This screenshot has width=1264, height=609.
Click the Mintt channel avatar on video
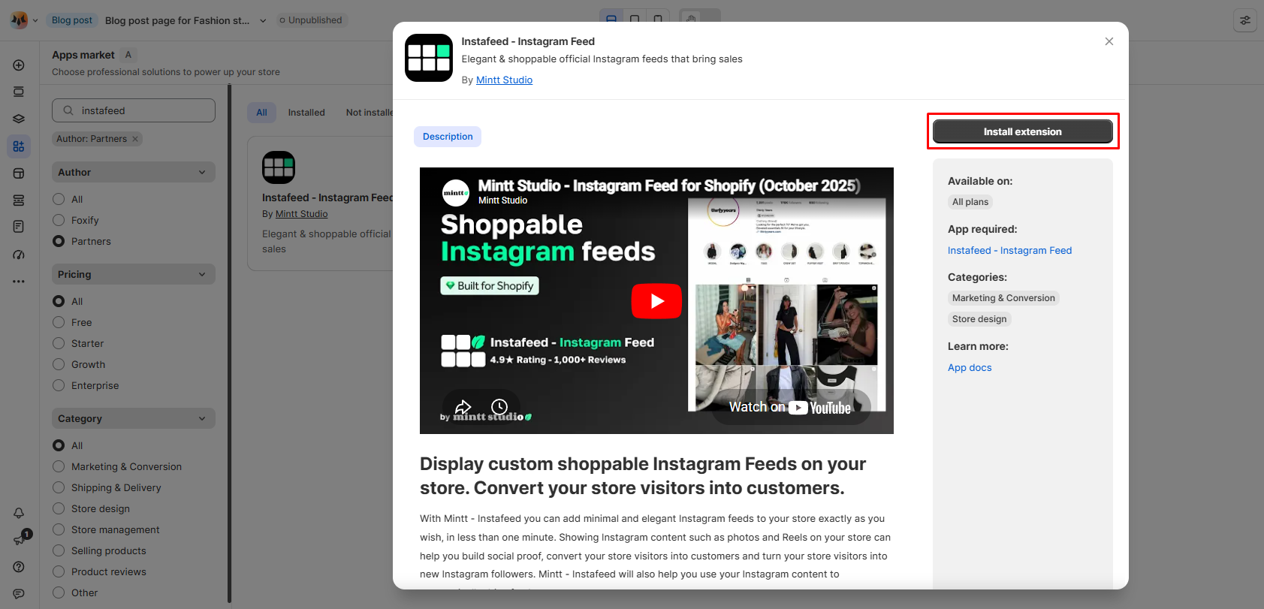(456, 193)
